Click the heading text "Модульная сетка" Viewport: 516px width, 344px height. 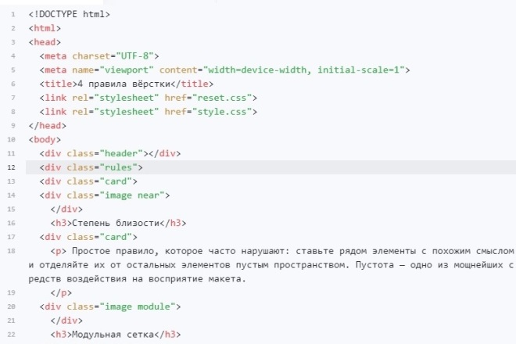113,335
